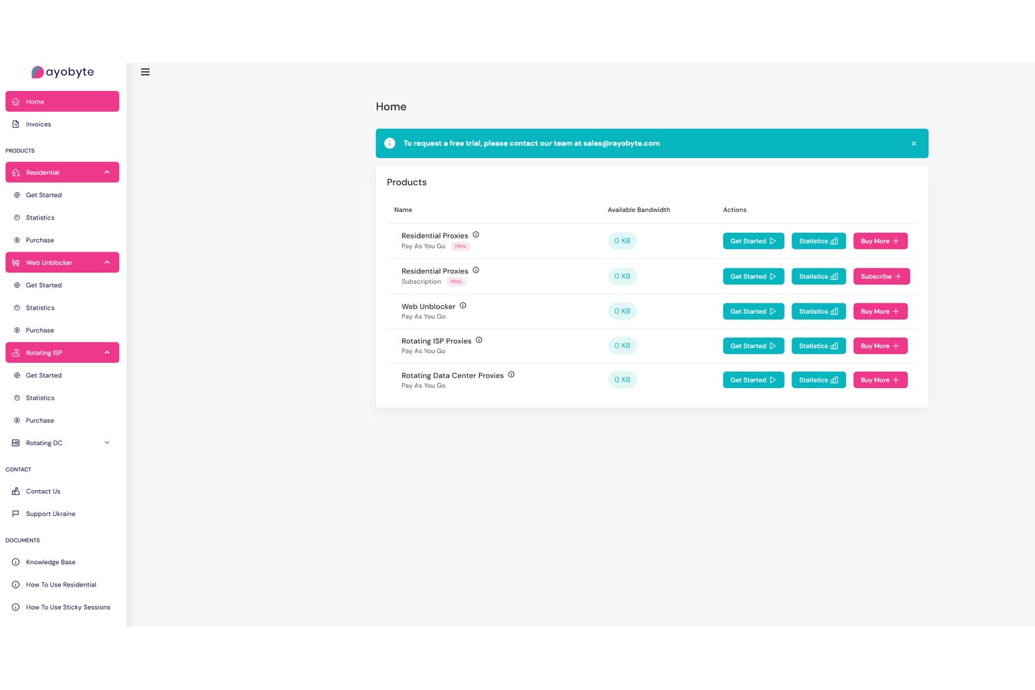This screenshot has height=690, width=1035.
Task: Open the Knowledge Base document
Action: (62, 562)
